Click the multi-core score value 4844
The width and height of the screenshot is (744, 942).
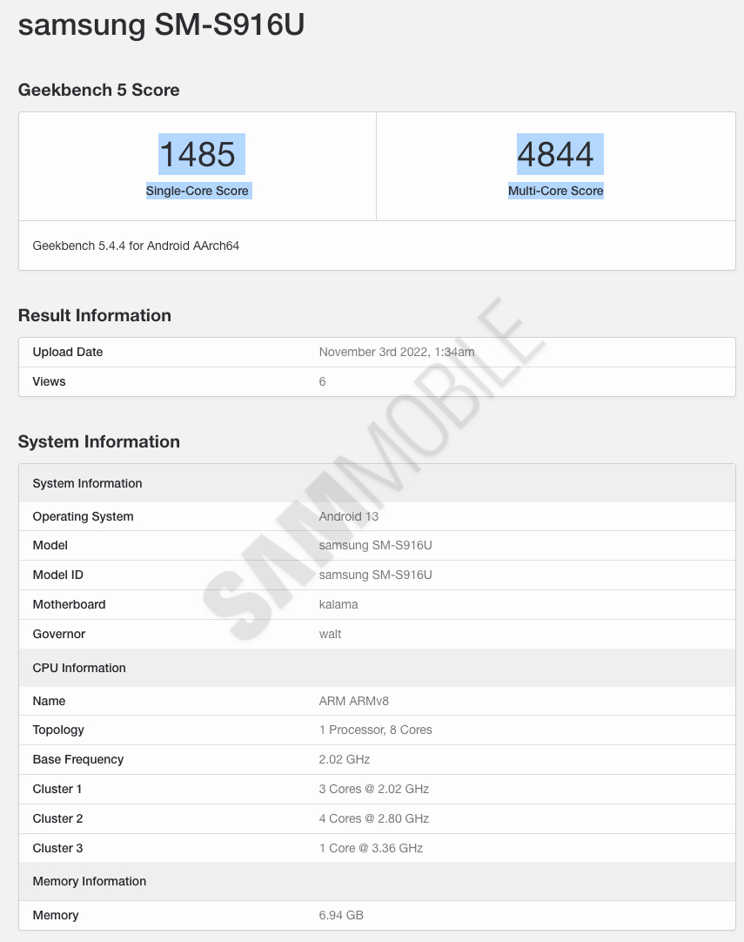(555, 155)
